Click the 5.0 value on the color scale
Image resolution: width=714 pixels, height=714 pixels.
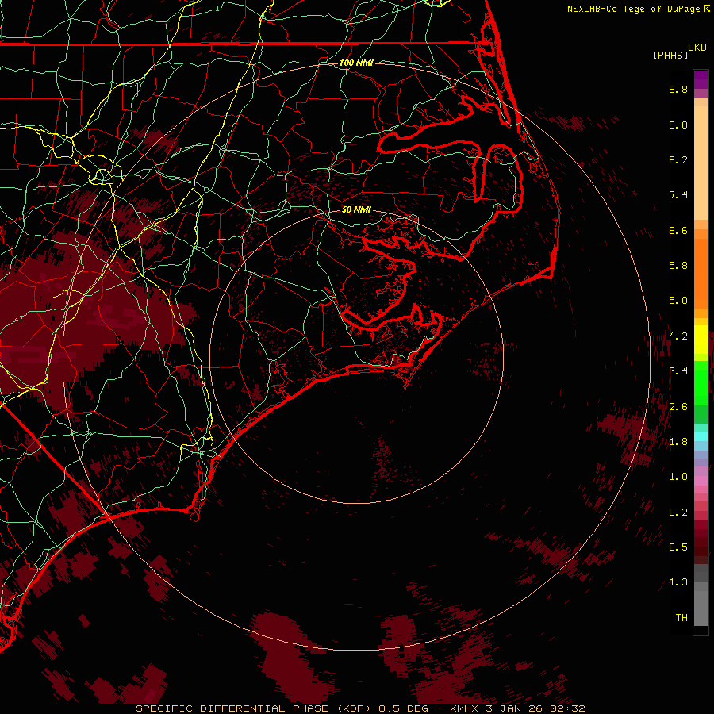678,301
